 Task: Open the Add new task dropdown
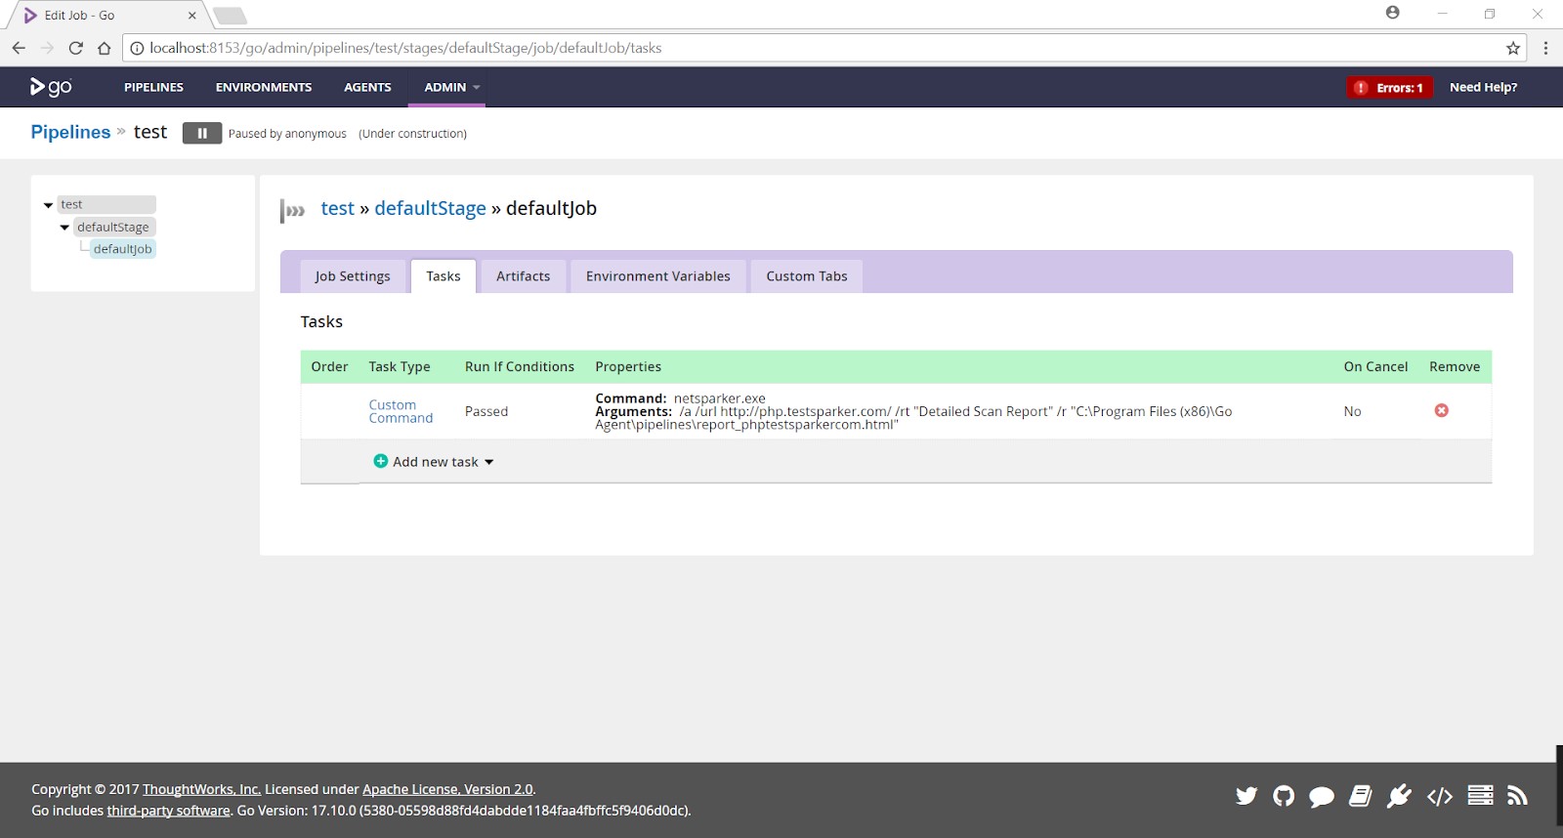[x=435, y=462]
